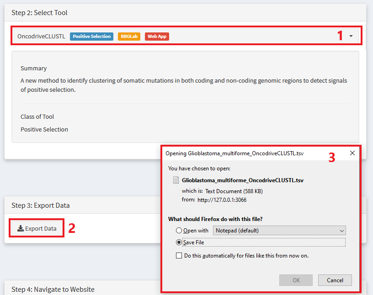Click the Step 2: Select Tool heading
Screen dimensions: 373x295
pos(39,13)
